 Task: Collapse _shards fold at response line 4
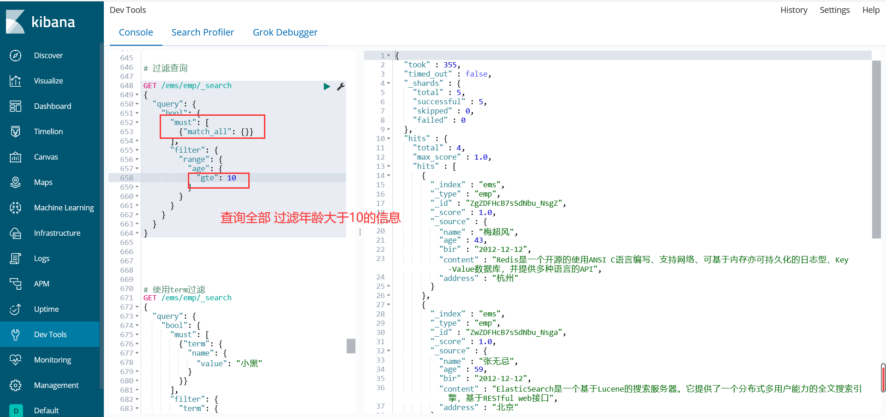[389, 83]
